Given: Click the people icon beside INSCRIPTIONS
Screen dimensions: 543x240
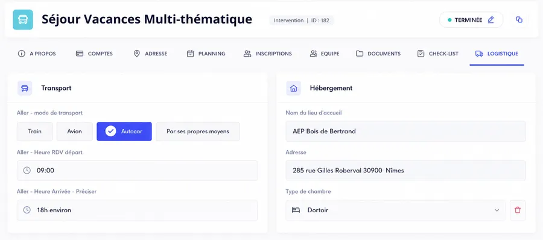Looking at the screenshot, I should [247, 54].
